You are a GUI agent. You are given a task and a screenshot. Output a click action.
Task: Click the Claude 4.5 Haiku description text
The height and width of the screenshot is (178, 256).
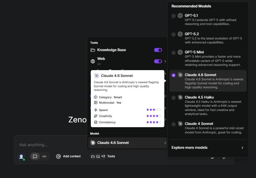(213, 108)
